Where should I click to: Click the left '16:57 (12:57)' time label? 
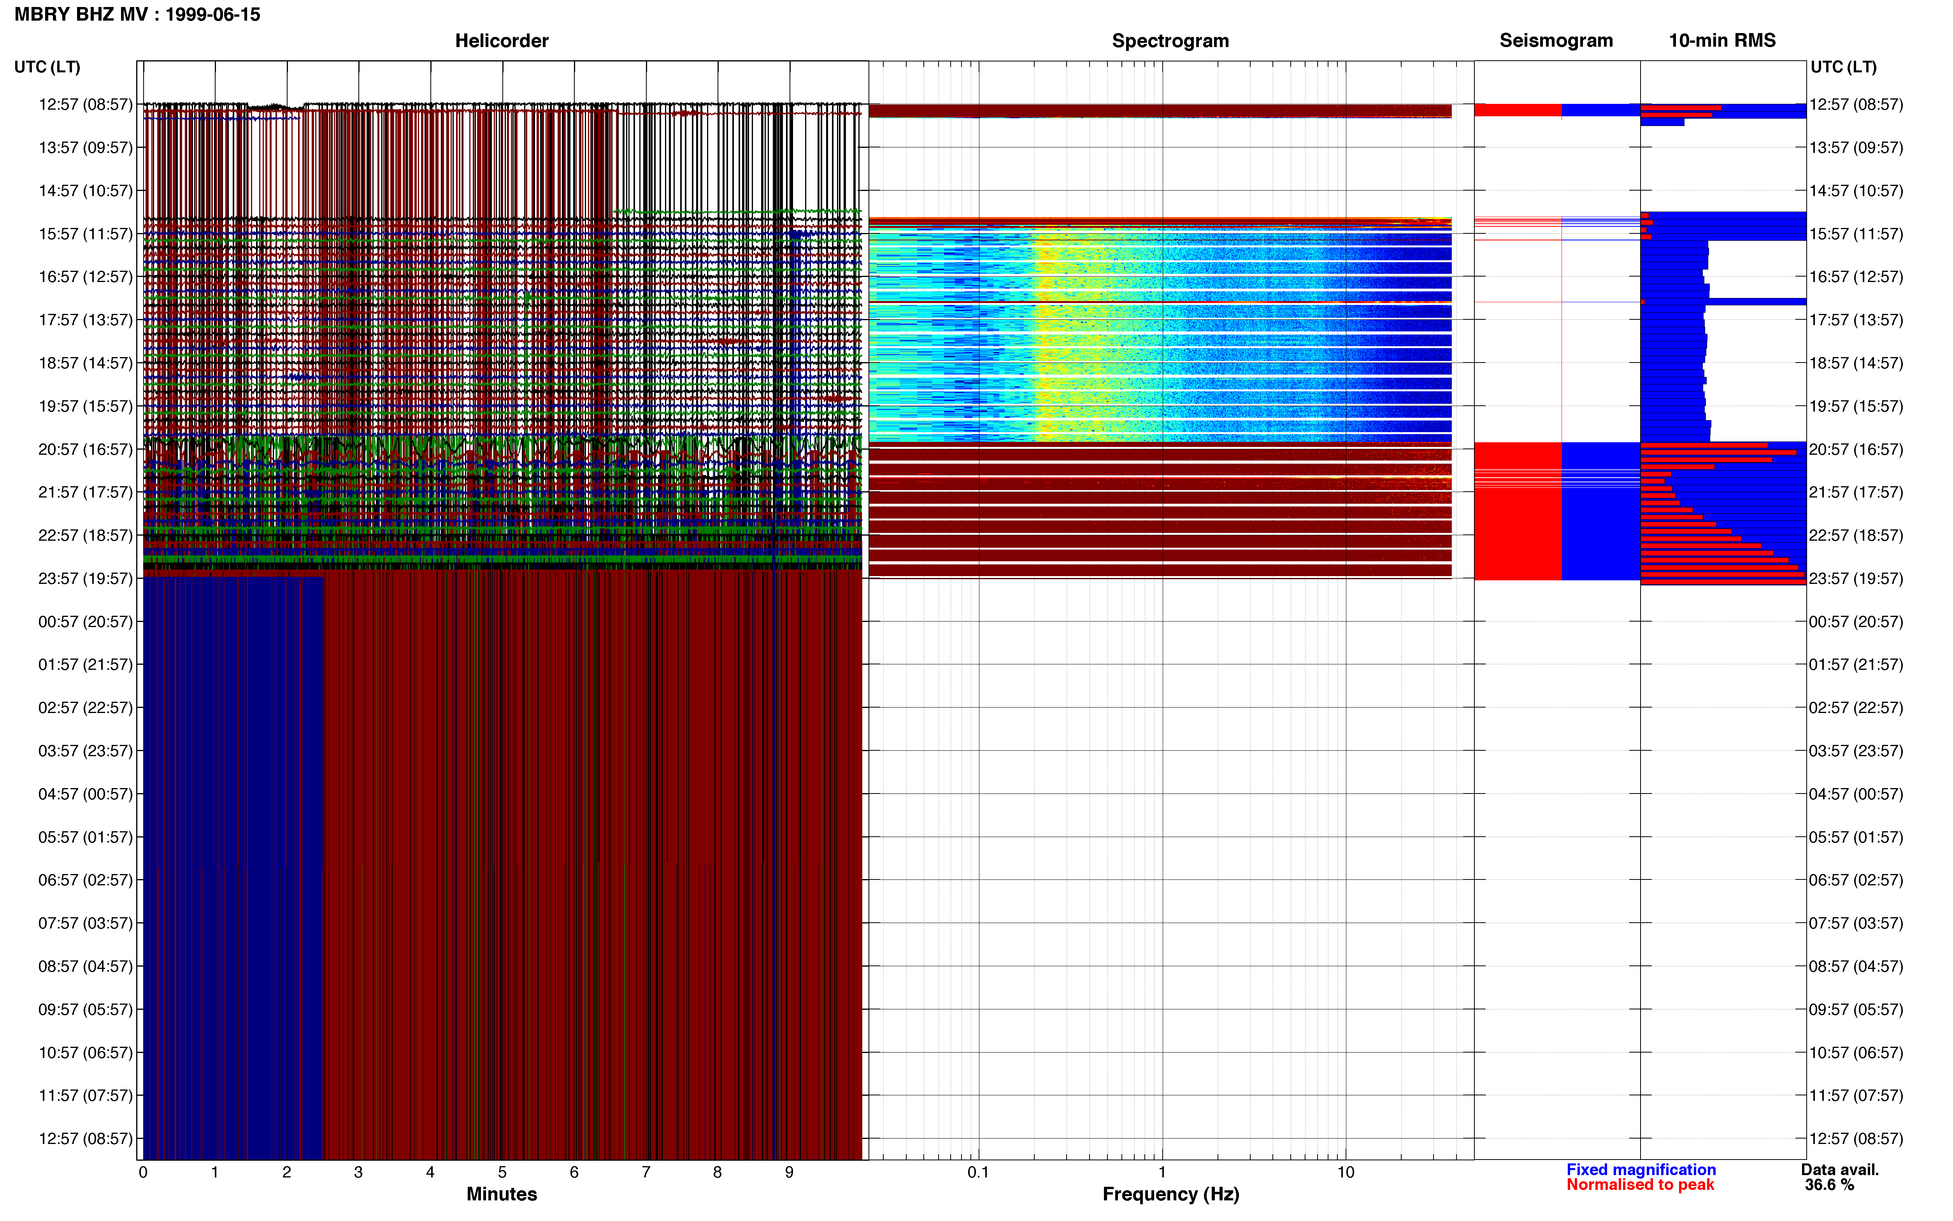click(x=86, y=276)
